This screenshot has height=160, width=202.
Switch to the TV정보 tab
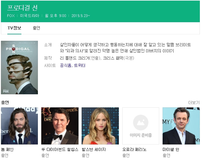14,28
